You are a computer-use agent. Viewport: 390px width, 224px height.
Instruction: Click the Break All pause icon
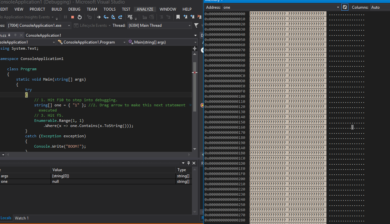pos(65,17)
